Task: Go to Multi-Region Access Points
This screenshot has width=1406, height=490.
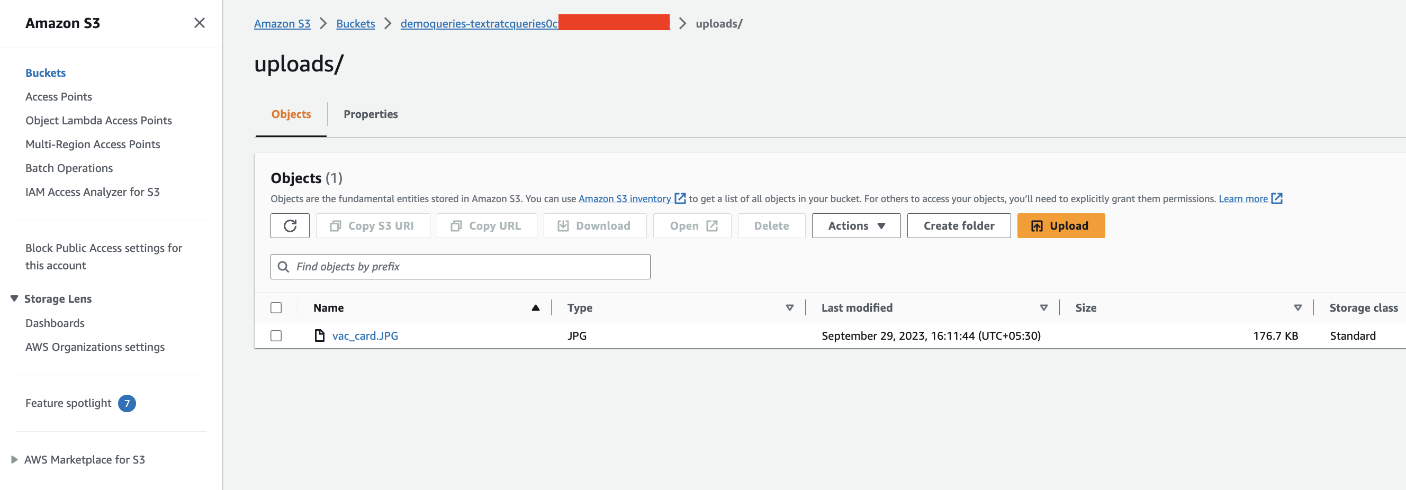Action: point(93,144)
